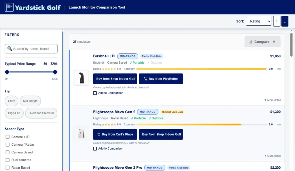Expand More detail for Flightscope Mevo Gen 2
Image resolution: width=295 pixels, height=171 pixels.
(x=273, y=155)
